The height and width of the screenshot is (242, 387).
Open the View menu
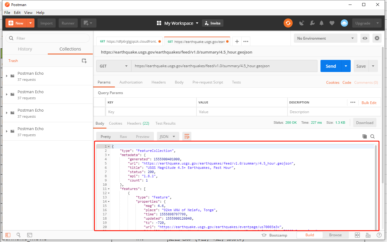[28, 13]
